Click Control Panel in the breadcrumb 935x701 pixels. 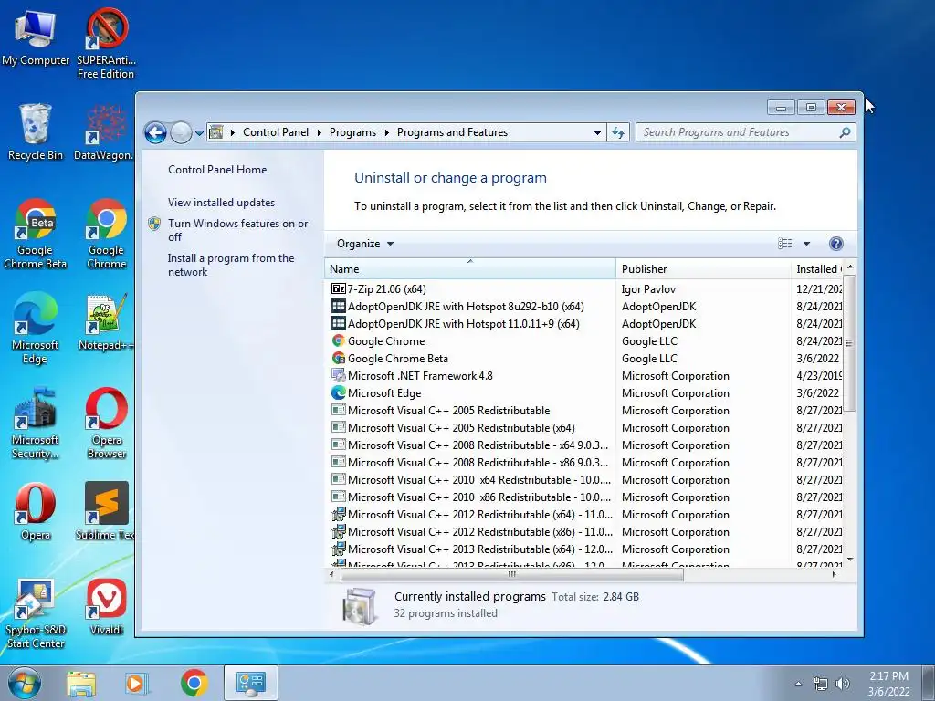[x=276, y=132]
